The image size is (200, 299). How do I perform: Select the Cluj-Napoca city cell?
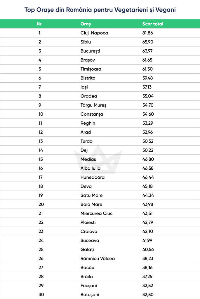coord(94,33)
